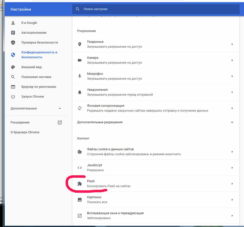The image size is (244, 227).
Task: Open Уведомления details via its arrow
Action: click(x=232, y=92)
